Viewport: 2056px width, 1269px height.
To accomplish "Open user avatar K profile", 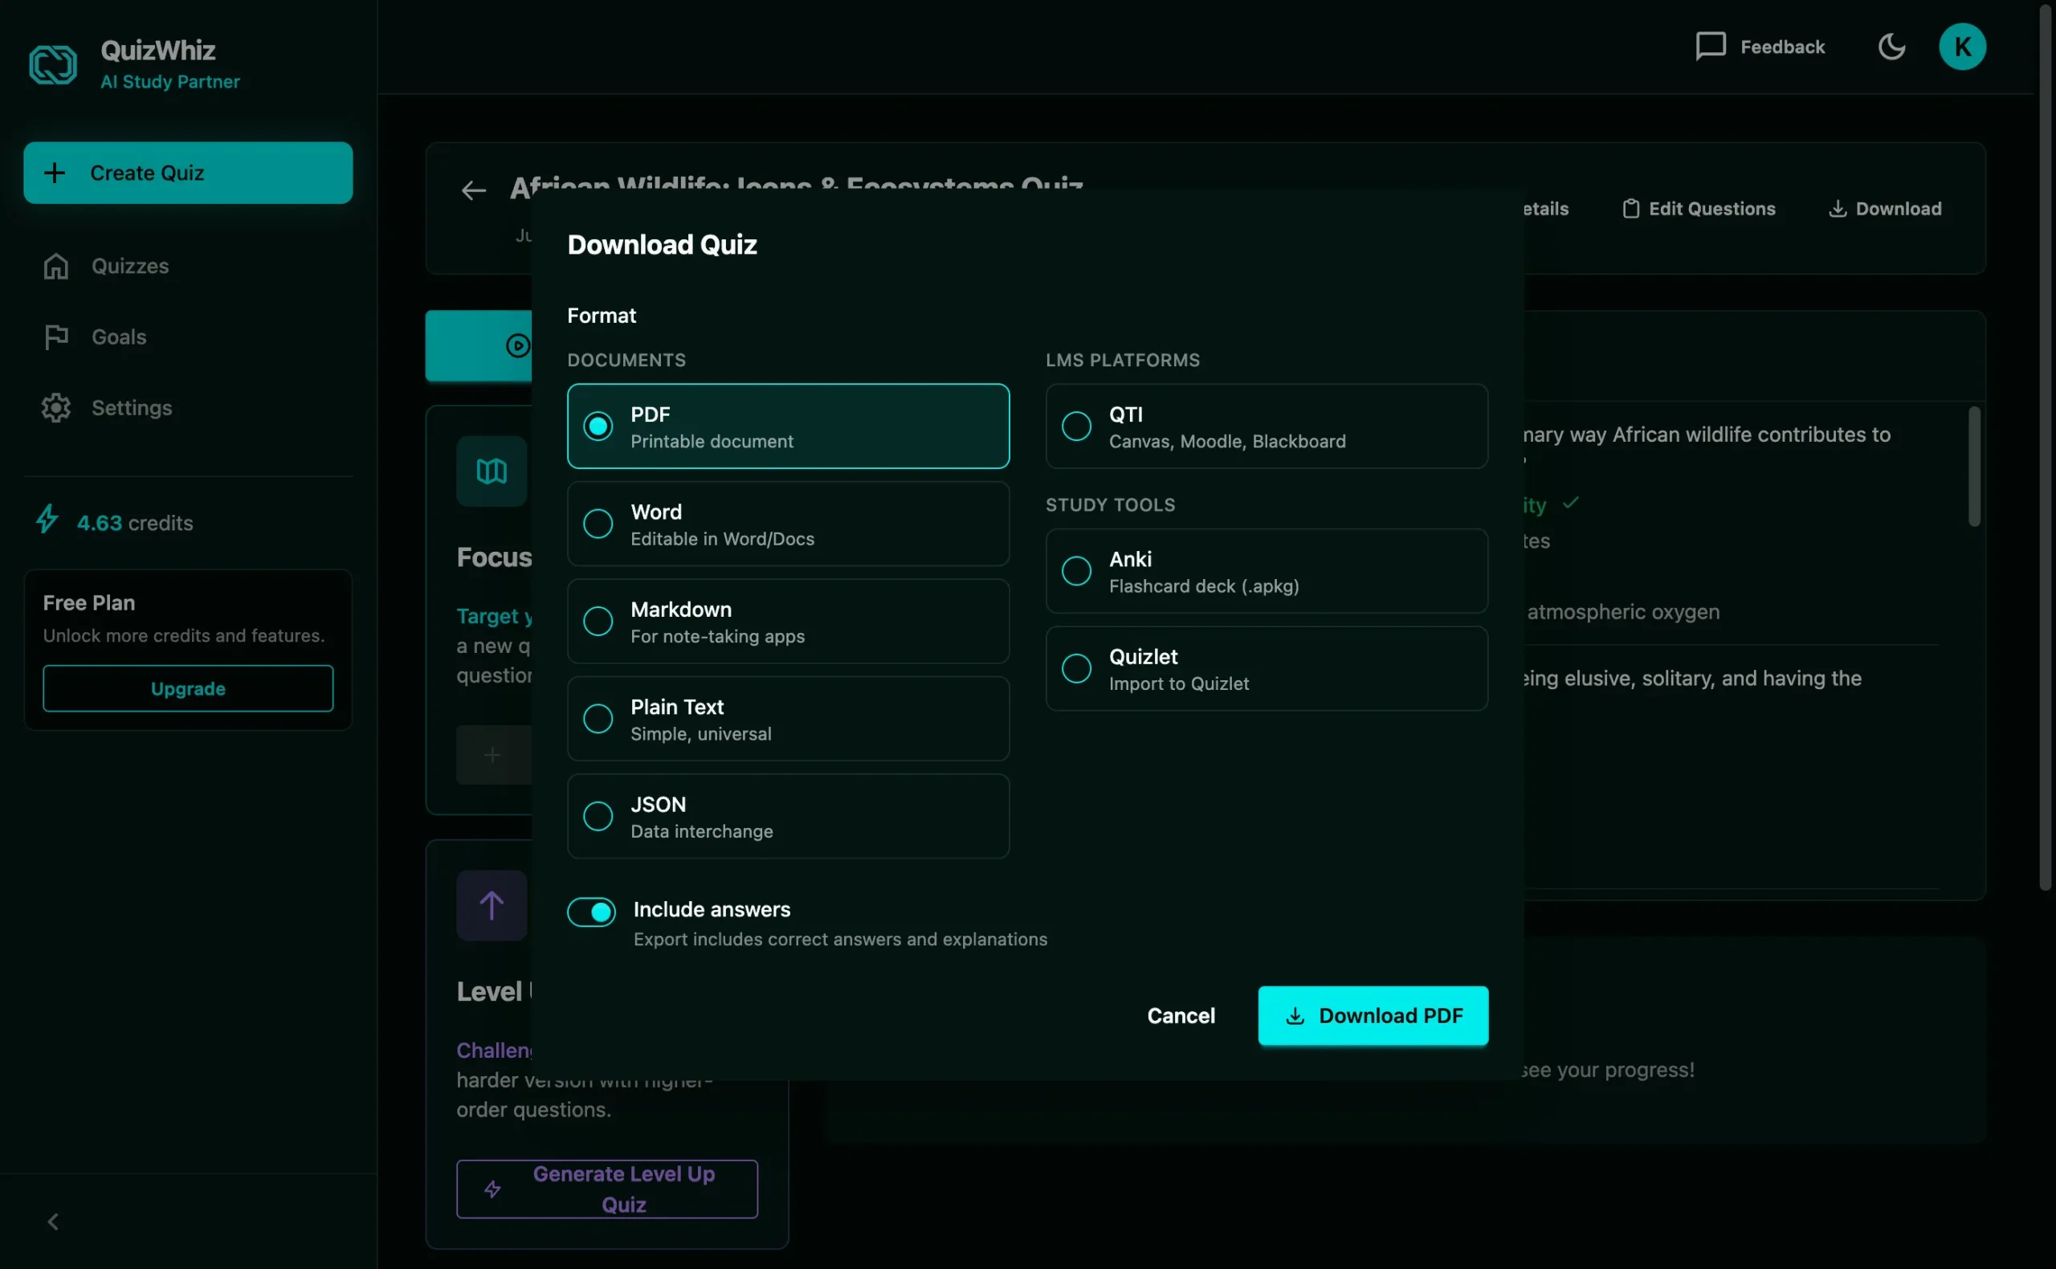I will 1961,47.
